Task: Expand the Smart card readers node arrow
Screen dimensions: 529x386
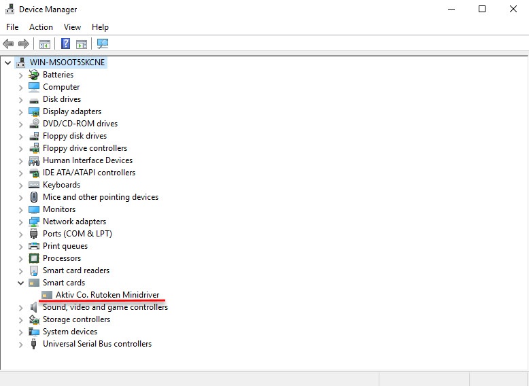Action: coord(21,271)
